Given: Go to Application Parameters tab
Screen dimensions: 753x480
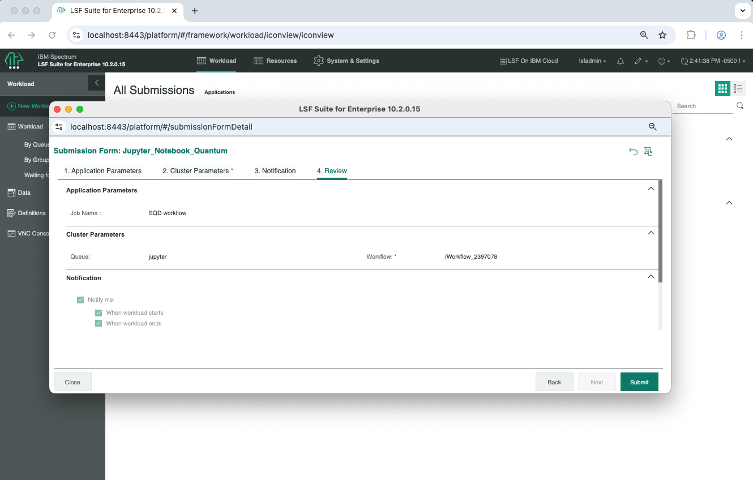Looking at the screenshot, I should click(x=102, y=171).
